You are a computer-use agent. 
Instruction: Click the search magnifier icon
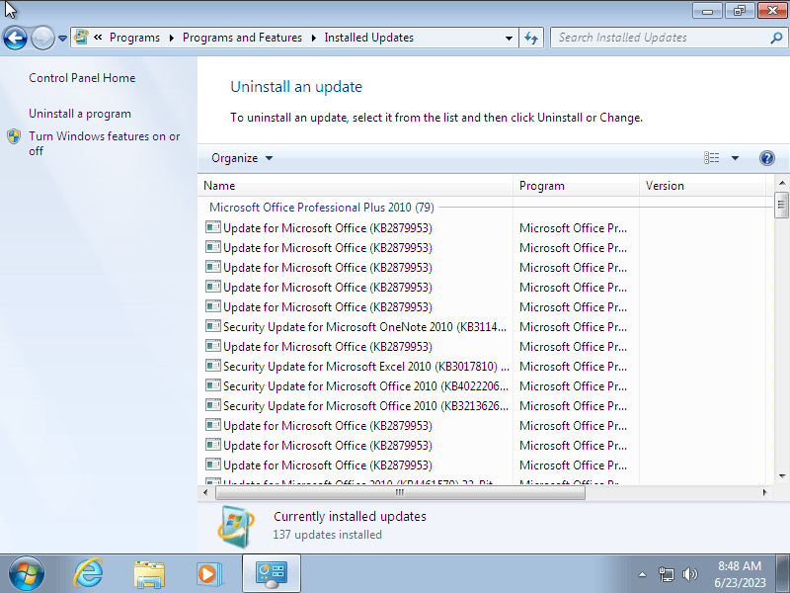point(777,38)
